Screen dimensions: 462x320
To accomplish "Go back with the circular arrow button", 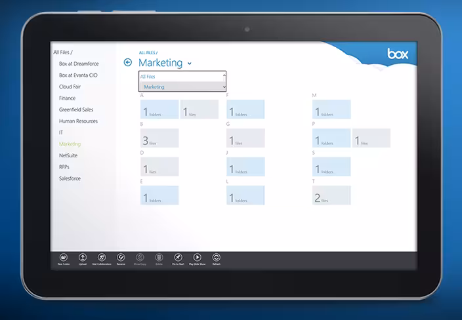I will 128,62.
